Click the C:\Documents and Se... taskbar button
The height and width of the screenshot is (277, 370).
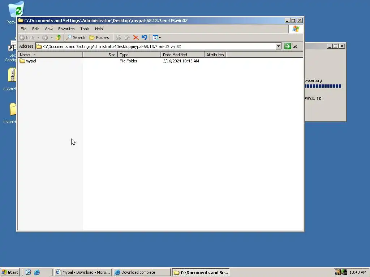(201, 272)
